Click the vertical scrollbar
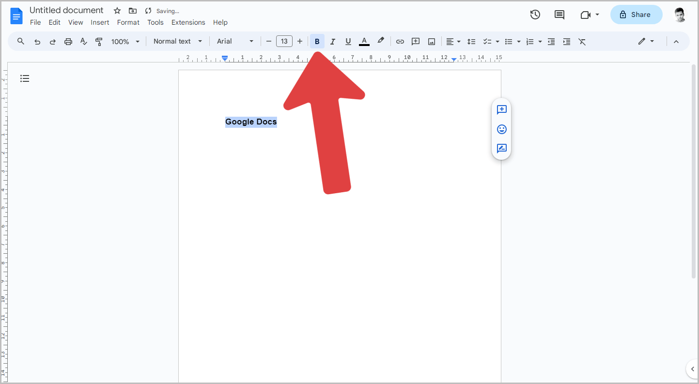The width and height of the screenshot is (699, 384). 694,171
